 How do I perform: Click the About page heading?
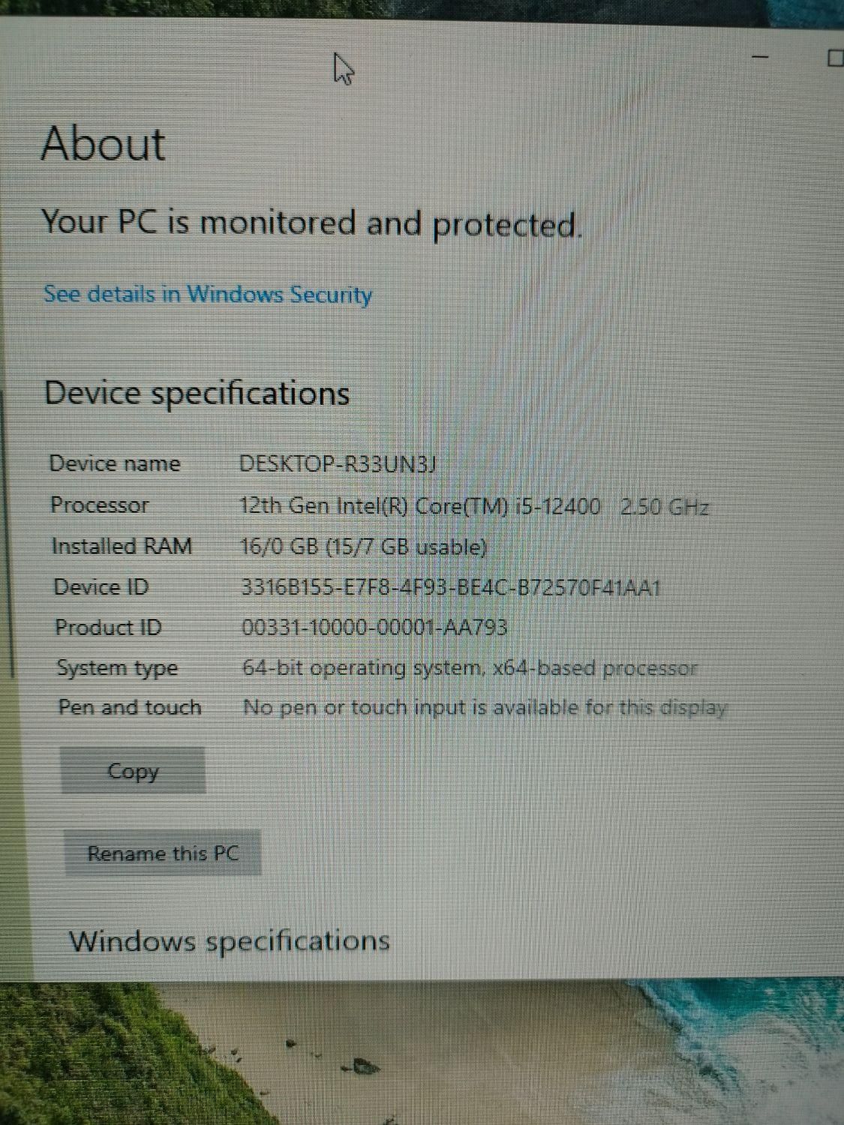click(103, 143)
